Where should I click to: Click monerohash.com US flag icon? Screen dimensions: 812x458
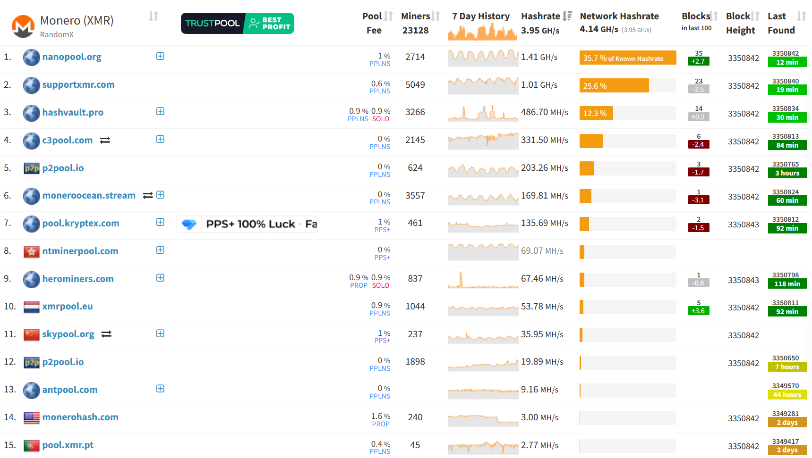coord(32,418)
